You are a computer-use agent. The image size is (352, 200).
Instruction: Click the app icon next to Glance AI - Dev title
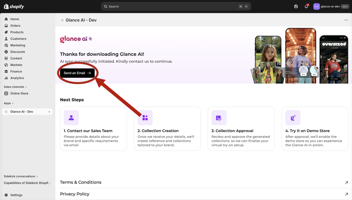[x=62, y=20]
